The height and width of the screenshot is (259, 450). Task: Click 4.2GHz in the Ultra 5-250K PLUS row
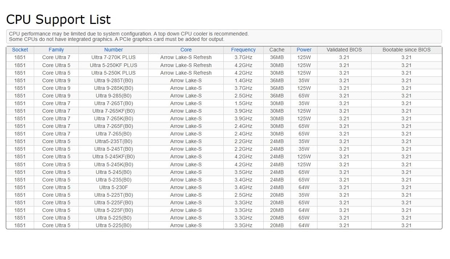click(243, 73)
